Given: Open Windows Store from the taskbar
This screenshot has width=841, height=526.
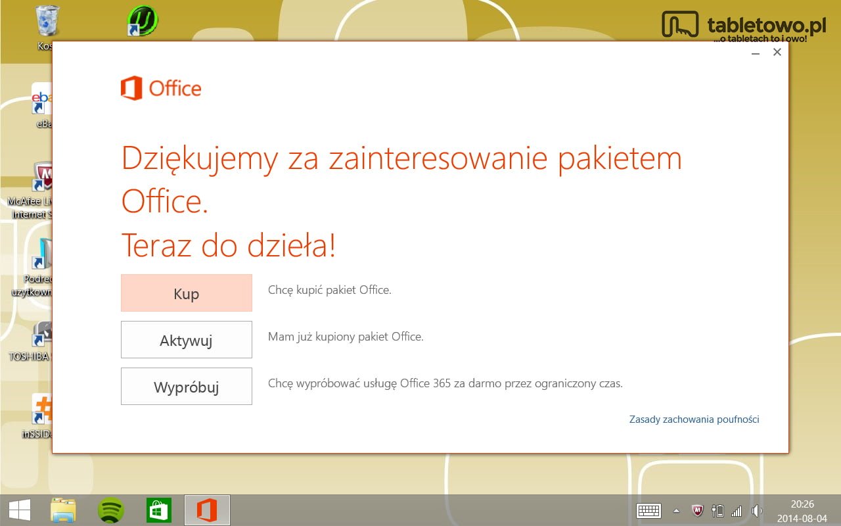Looking at the screenshot, I should (x=158, y=510).
